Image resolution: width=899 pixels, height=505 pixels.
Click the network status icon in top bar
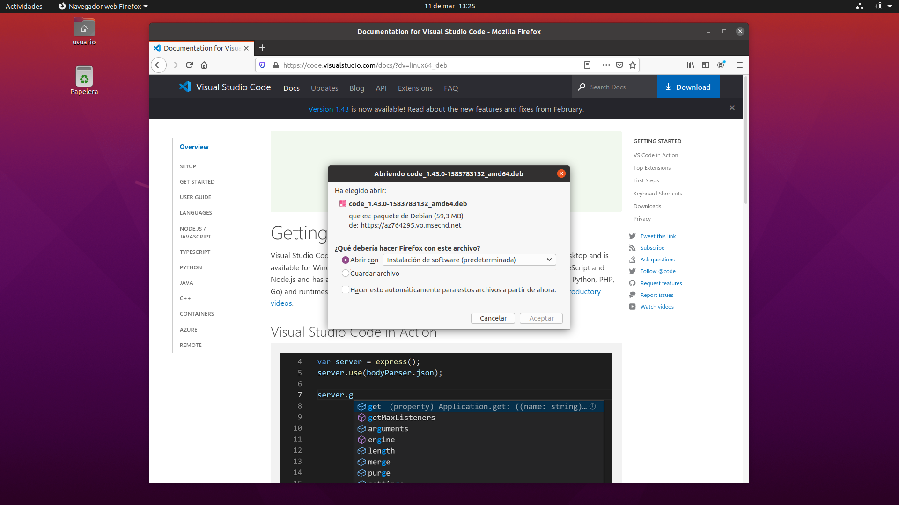tap(860, 6)
